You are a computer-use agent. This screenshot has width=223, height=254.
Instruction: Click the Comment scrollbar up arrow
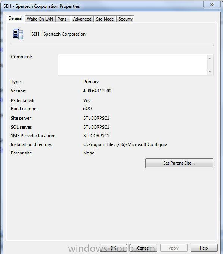tap(210, 58)
